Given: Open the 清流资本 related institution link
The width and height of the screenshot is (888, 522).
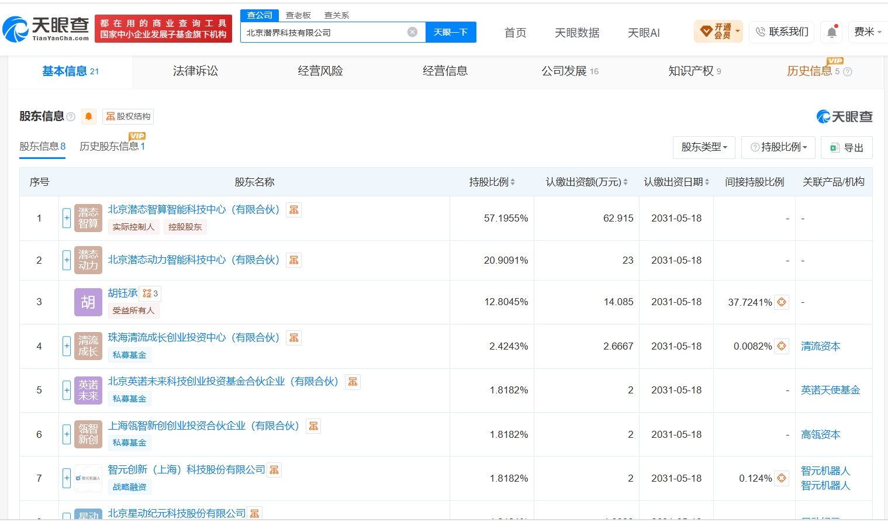Looking at the screenshot, I should (x=821, y=346).
